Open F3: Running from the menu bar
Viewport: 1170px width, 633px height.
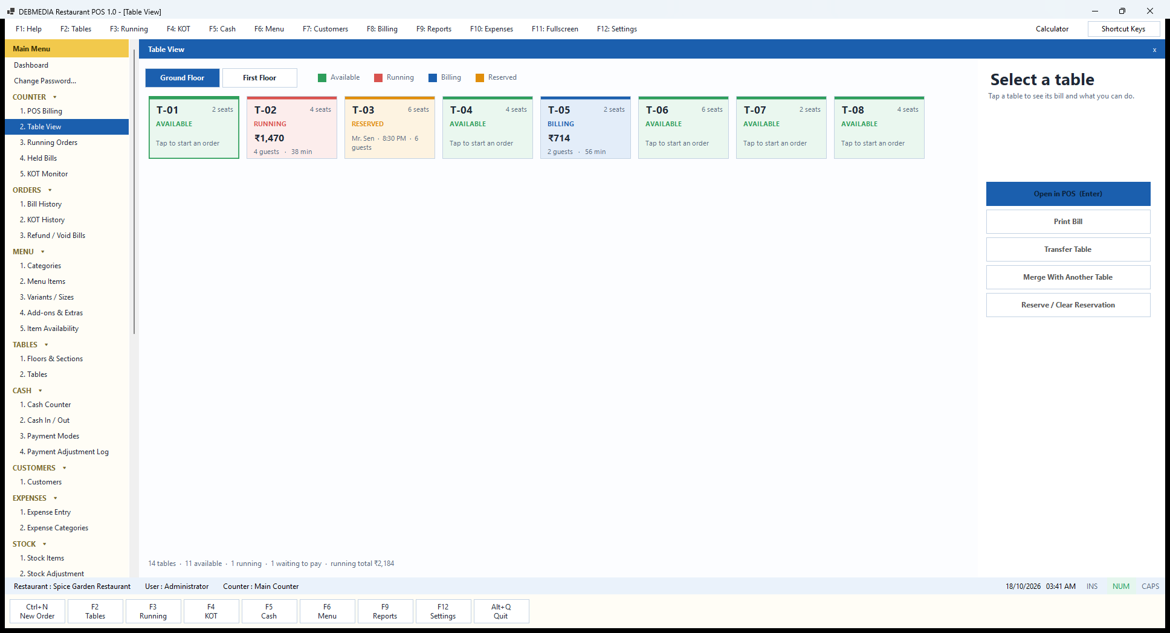(x=129, y=29)
